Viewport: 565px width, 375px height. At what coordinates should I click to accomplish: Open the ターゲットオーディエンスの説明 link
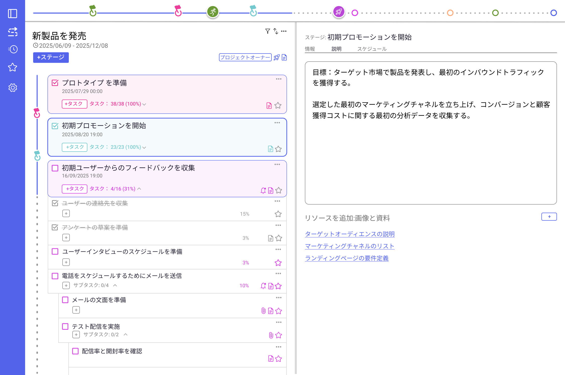click(350, 234)
